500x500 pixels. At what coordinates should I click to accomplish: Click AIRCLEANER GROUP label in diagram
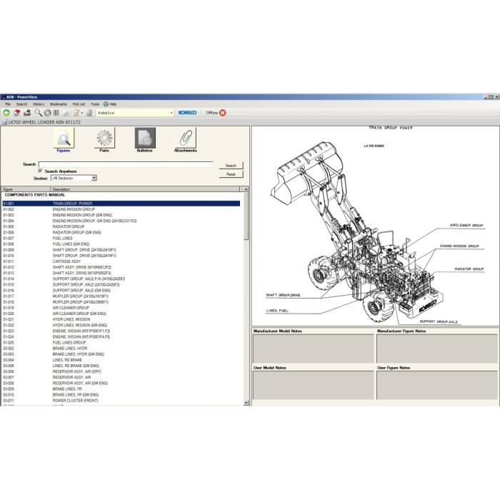(x=466, y=225)
